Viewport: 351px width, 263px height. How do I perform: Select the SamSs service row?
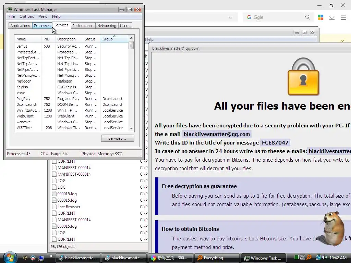pyautogui.click(x=71, y=46)
